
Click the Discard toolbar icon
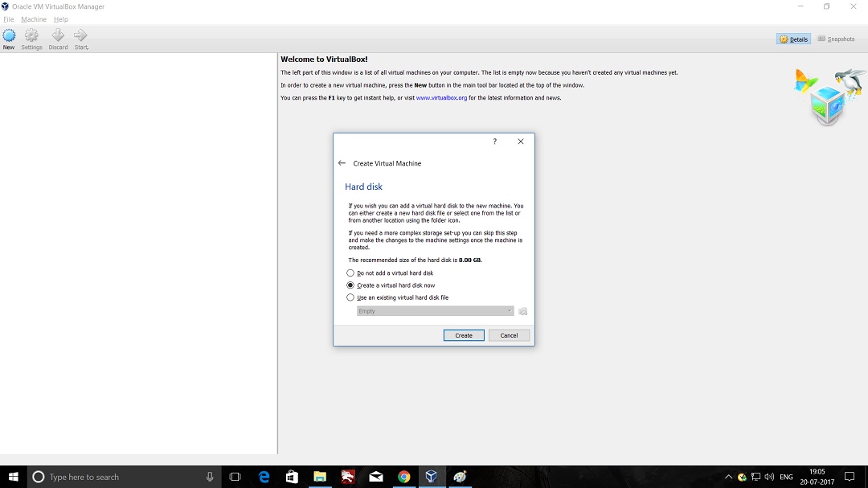[58, 37]
